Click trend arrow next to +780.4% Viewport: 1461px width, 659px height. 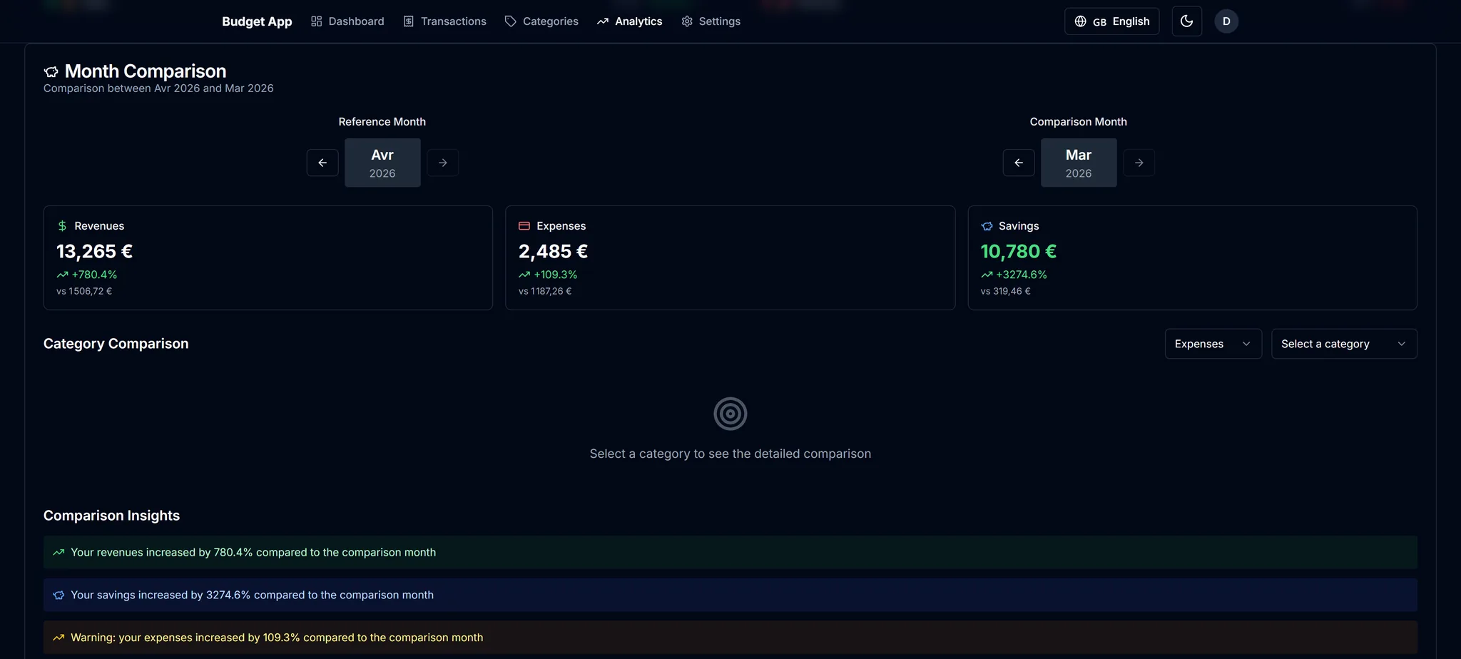tap(62, 275)
